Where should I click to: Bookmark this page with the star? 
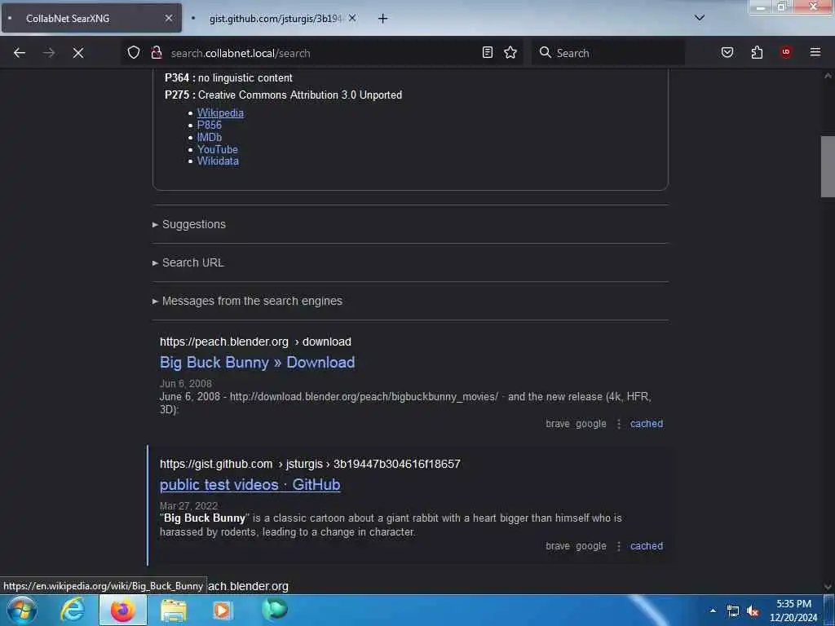point(510,52)
